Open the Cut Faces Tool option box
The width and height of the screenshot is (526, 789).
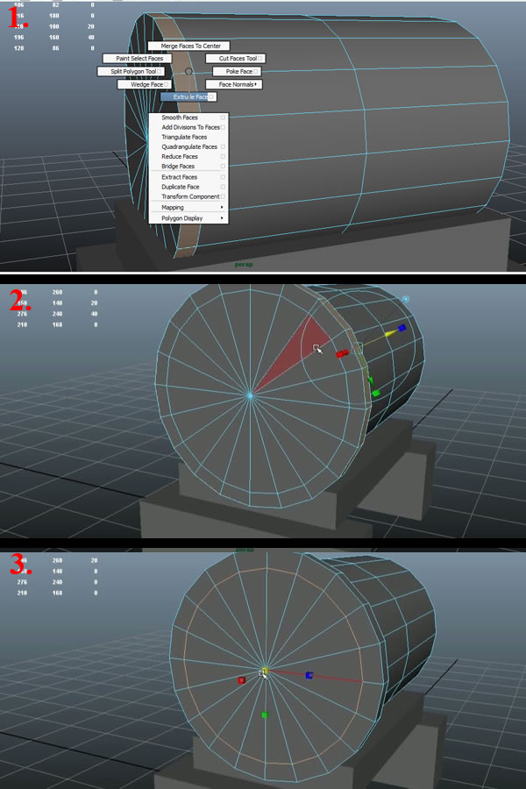click(x=261, y=58)
